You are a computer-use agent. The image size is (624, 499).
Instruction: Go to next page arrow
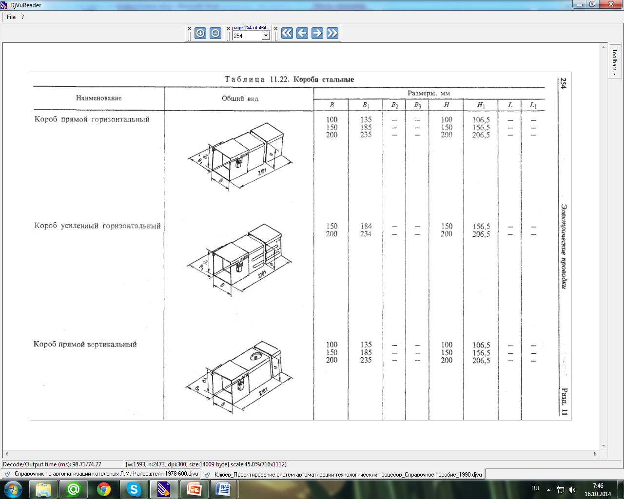click(317, 33)
